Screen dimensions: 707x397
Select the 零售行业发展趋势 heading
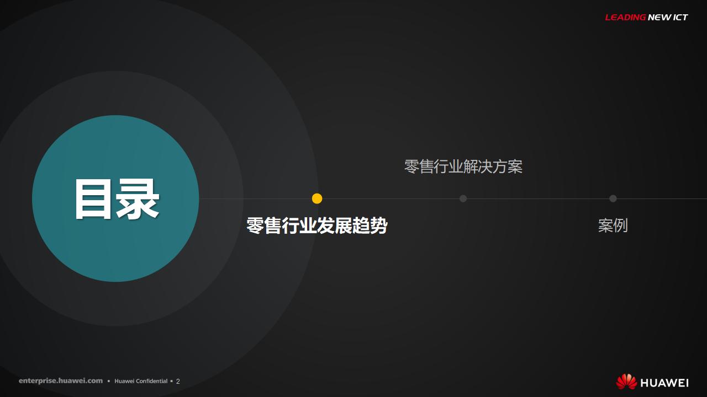tap(316, 226)
